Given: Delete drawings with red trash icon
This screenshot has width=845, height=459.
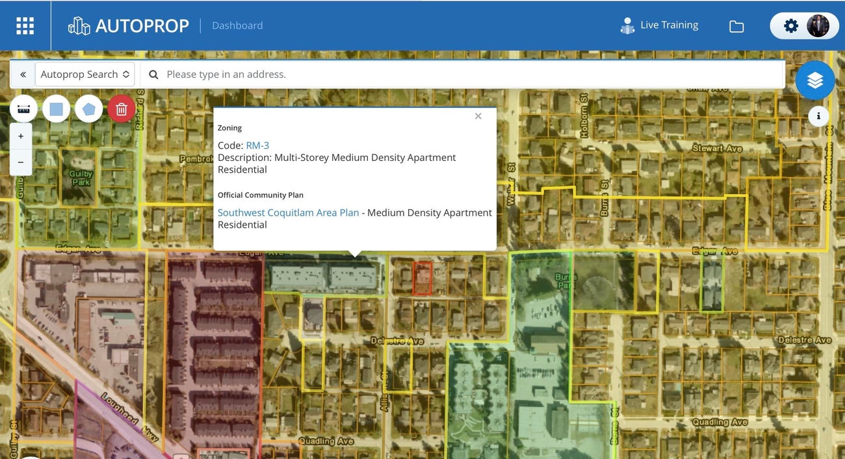Looking at the screenshot, I should [x=122, y=108].
